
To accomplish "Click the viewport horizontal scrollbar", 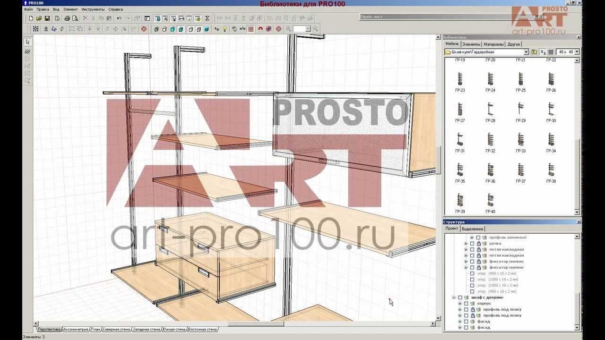I will [x=234, y=324].
